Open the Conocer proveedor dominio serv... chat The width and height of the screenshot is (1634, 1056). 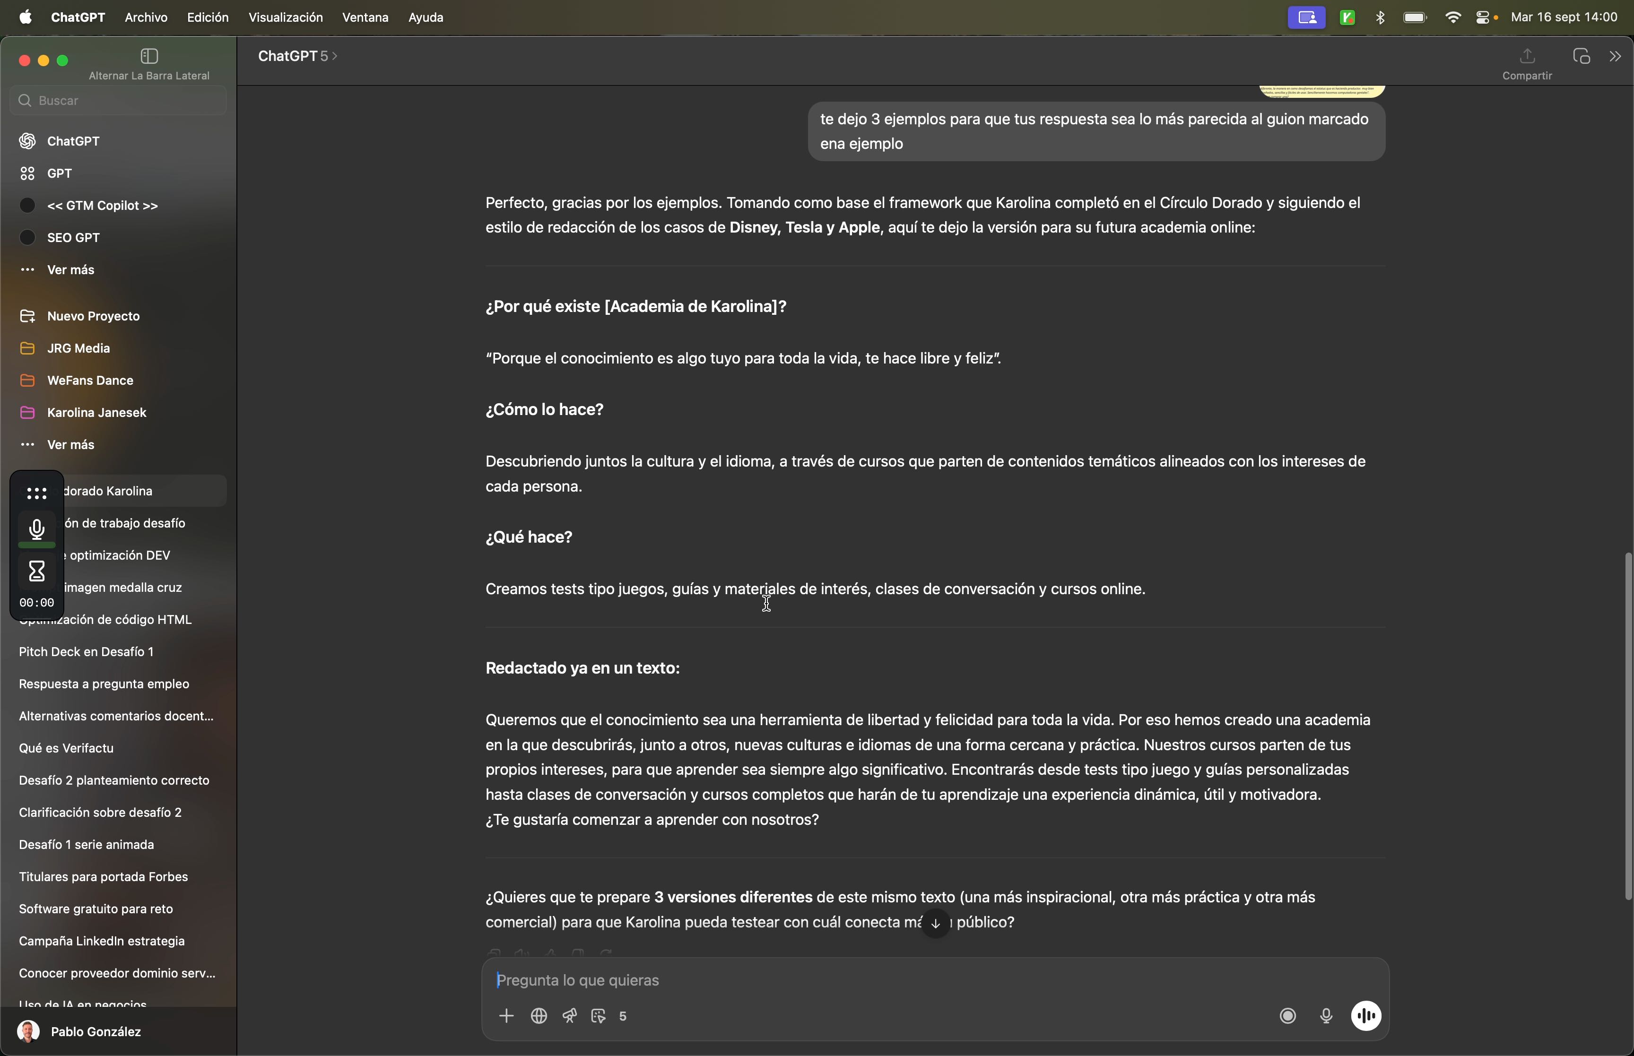pos(118,974)
